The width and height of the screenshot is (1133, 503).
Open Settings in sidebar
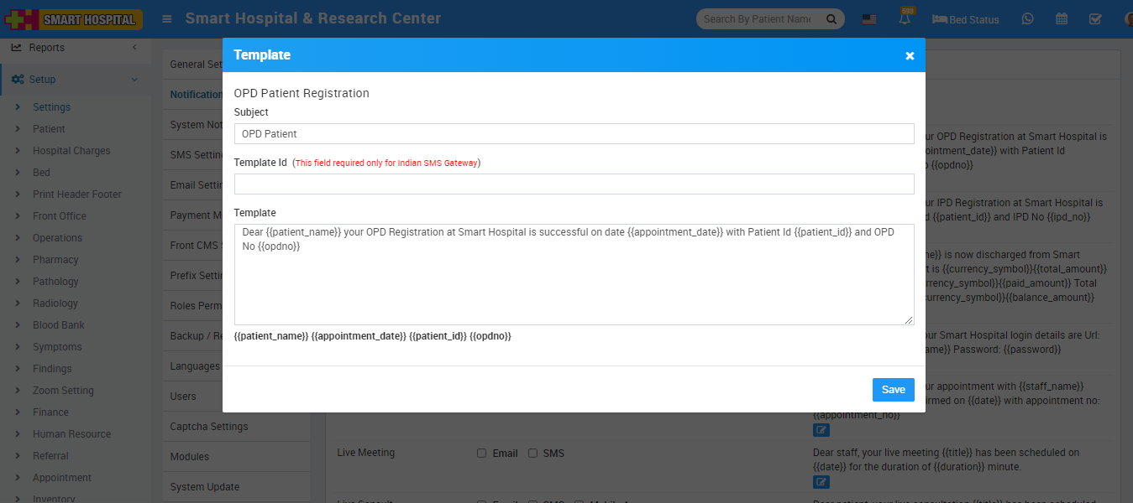coord(51,107)
